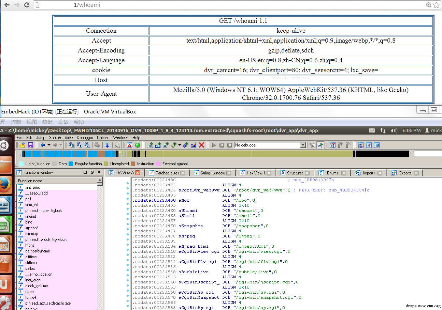Close the Patched bytes tab

point(183,173)
